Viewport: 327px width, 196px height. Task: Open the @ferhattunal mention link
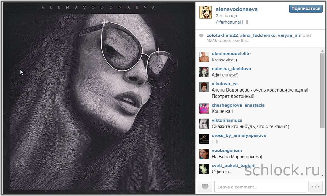228,22
